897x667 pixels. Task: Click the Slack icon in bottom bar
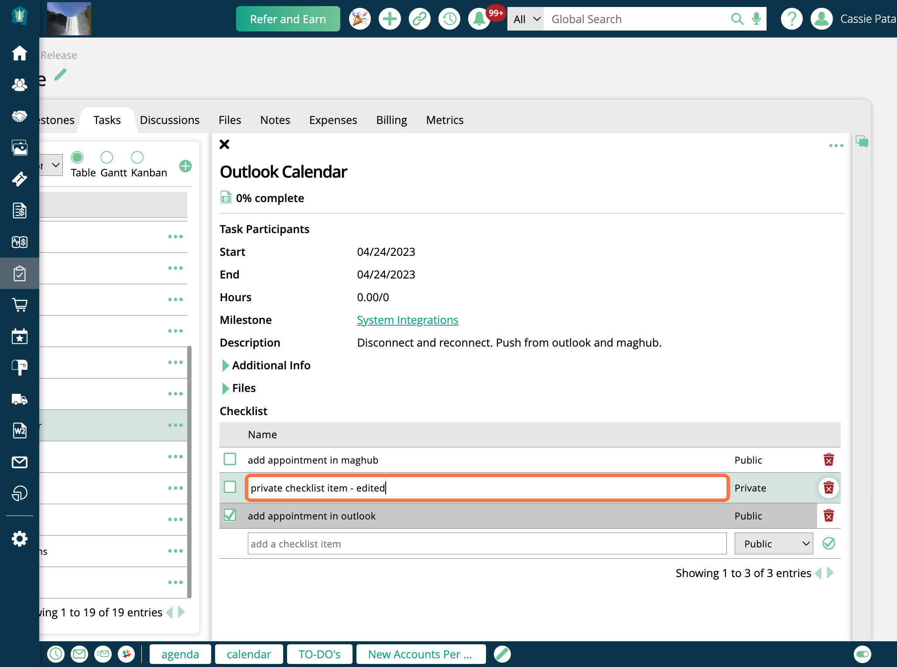pos(127,654)
